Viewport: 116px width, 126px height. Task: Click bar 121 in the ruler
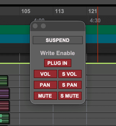tap(93, 11)
